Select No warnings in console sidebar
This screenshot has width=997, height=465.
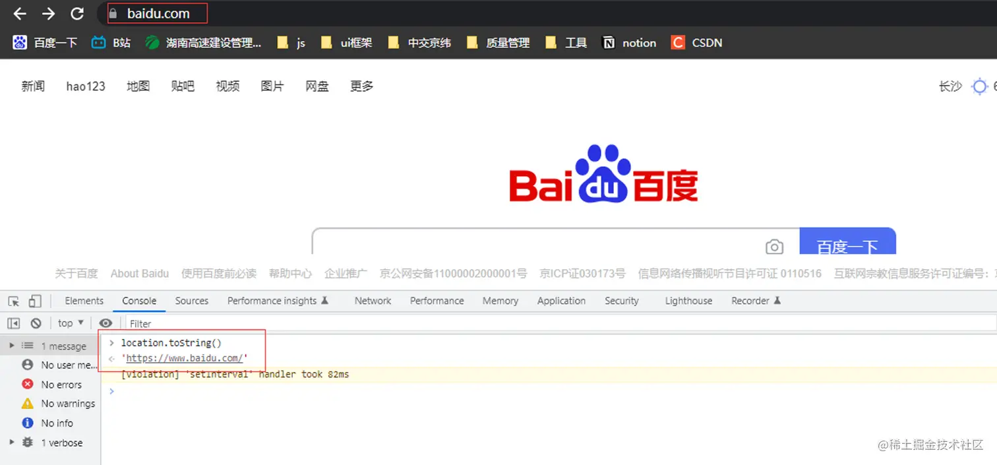pyautogui.click(x=51, y=403)
